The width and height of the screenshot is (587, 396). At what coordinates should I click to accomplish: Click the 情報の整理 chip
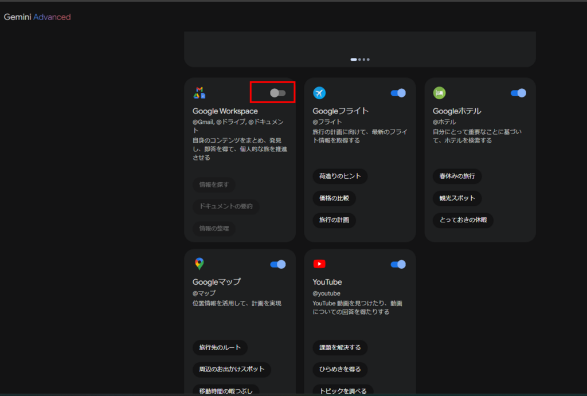coord(214,228)
